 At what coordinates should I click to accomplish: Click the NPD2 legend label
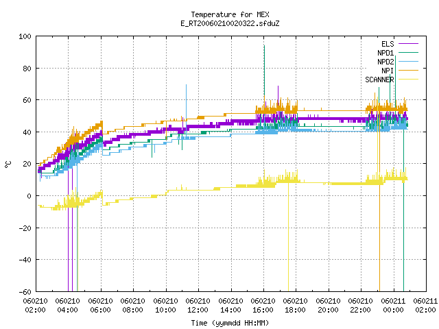[385, 62]
